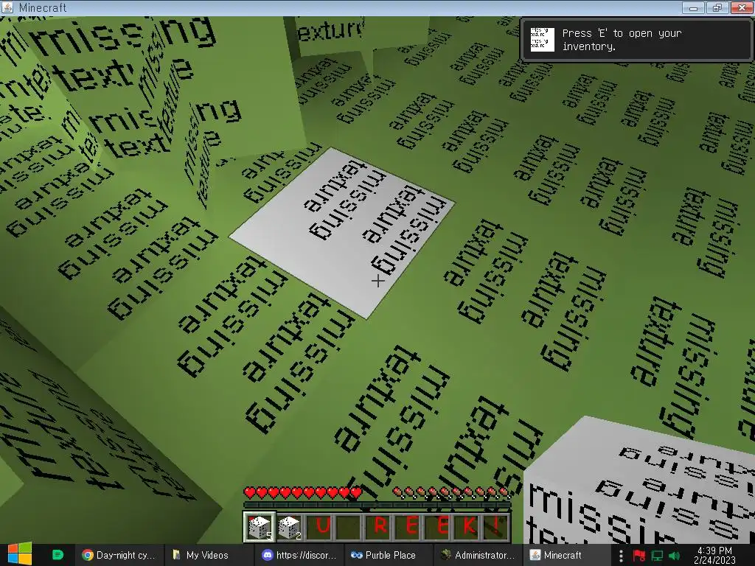Viewport: 755px width, 566px height.
Task: Click the Java icon in Minecraft title bar
Action: tap(7, 7)
